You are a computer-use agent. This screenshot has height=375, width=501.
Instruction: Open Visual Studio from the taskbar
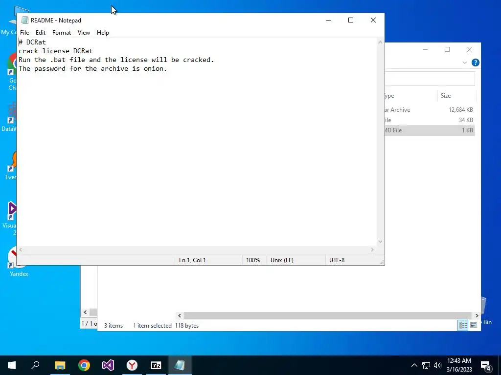pyautogui.click(x=108, y=365)
